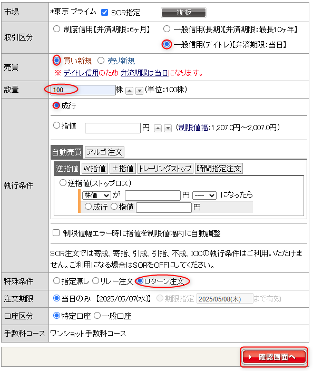This screenshot has height=371, width=313.
Task: Choose 売り新規 sell option
Action: (101, 61)
